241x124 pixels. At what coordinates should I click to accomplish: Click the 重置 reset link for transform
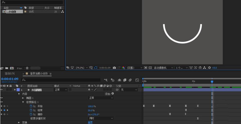coord(90,122)
